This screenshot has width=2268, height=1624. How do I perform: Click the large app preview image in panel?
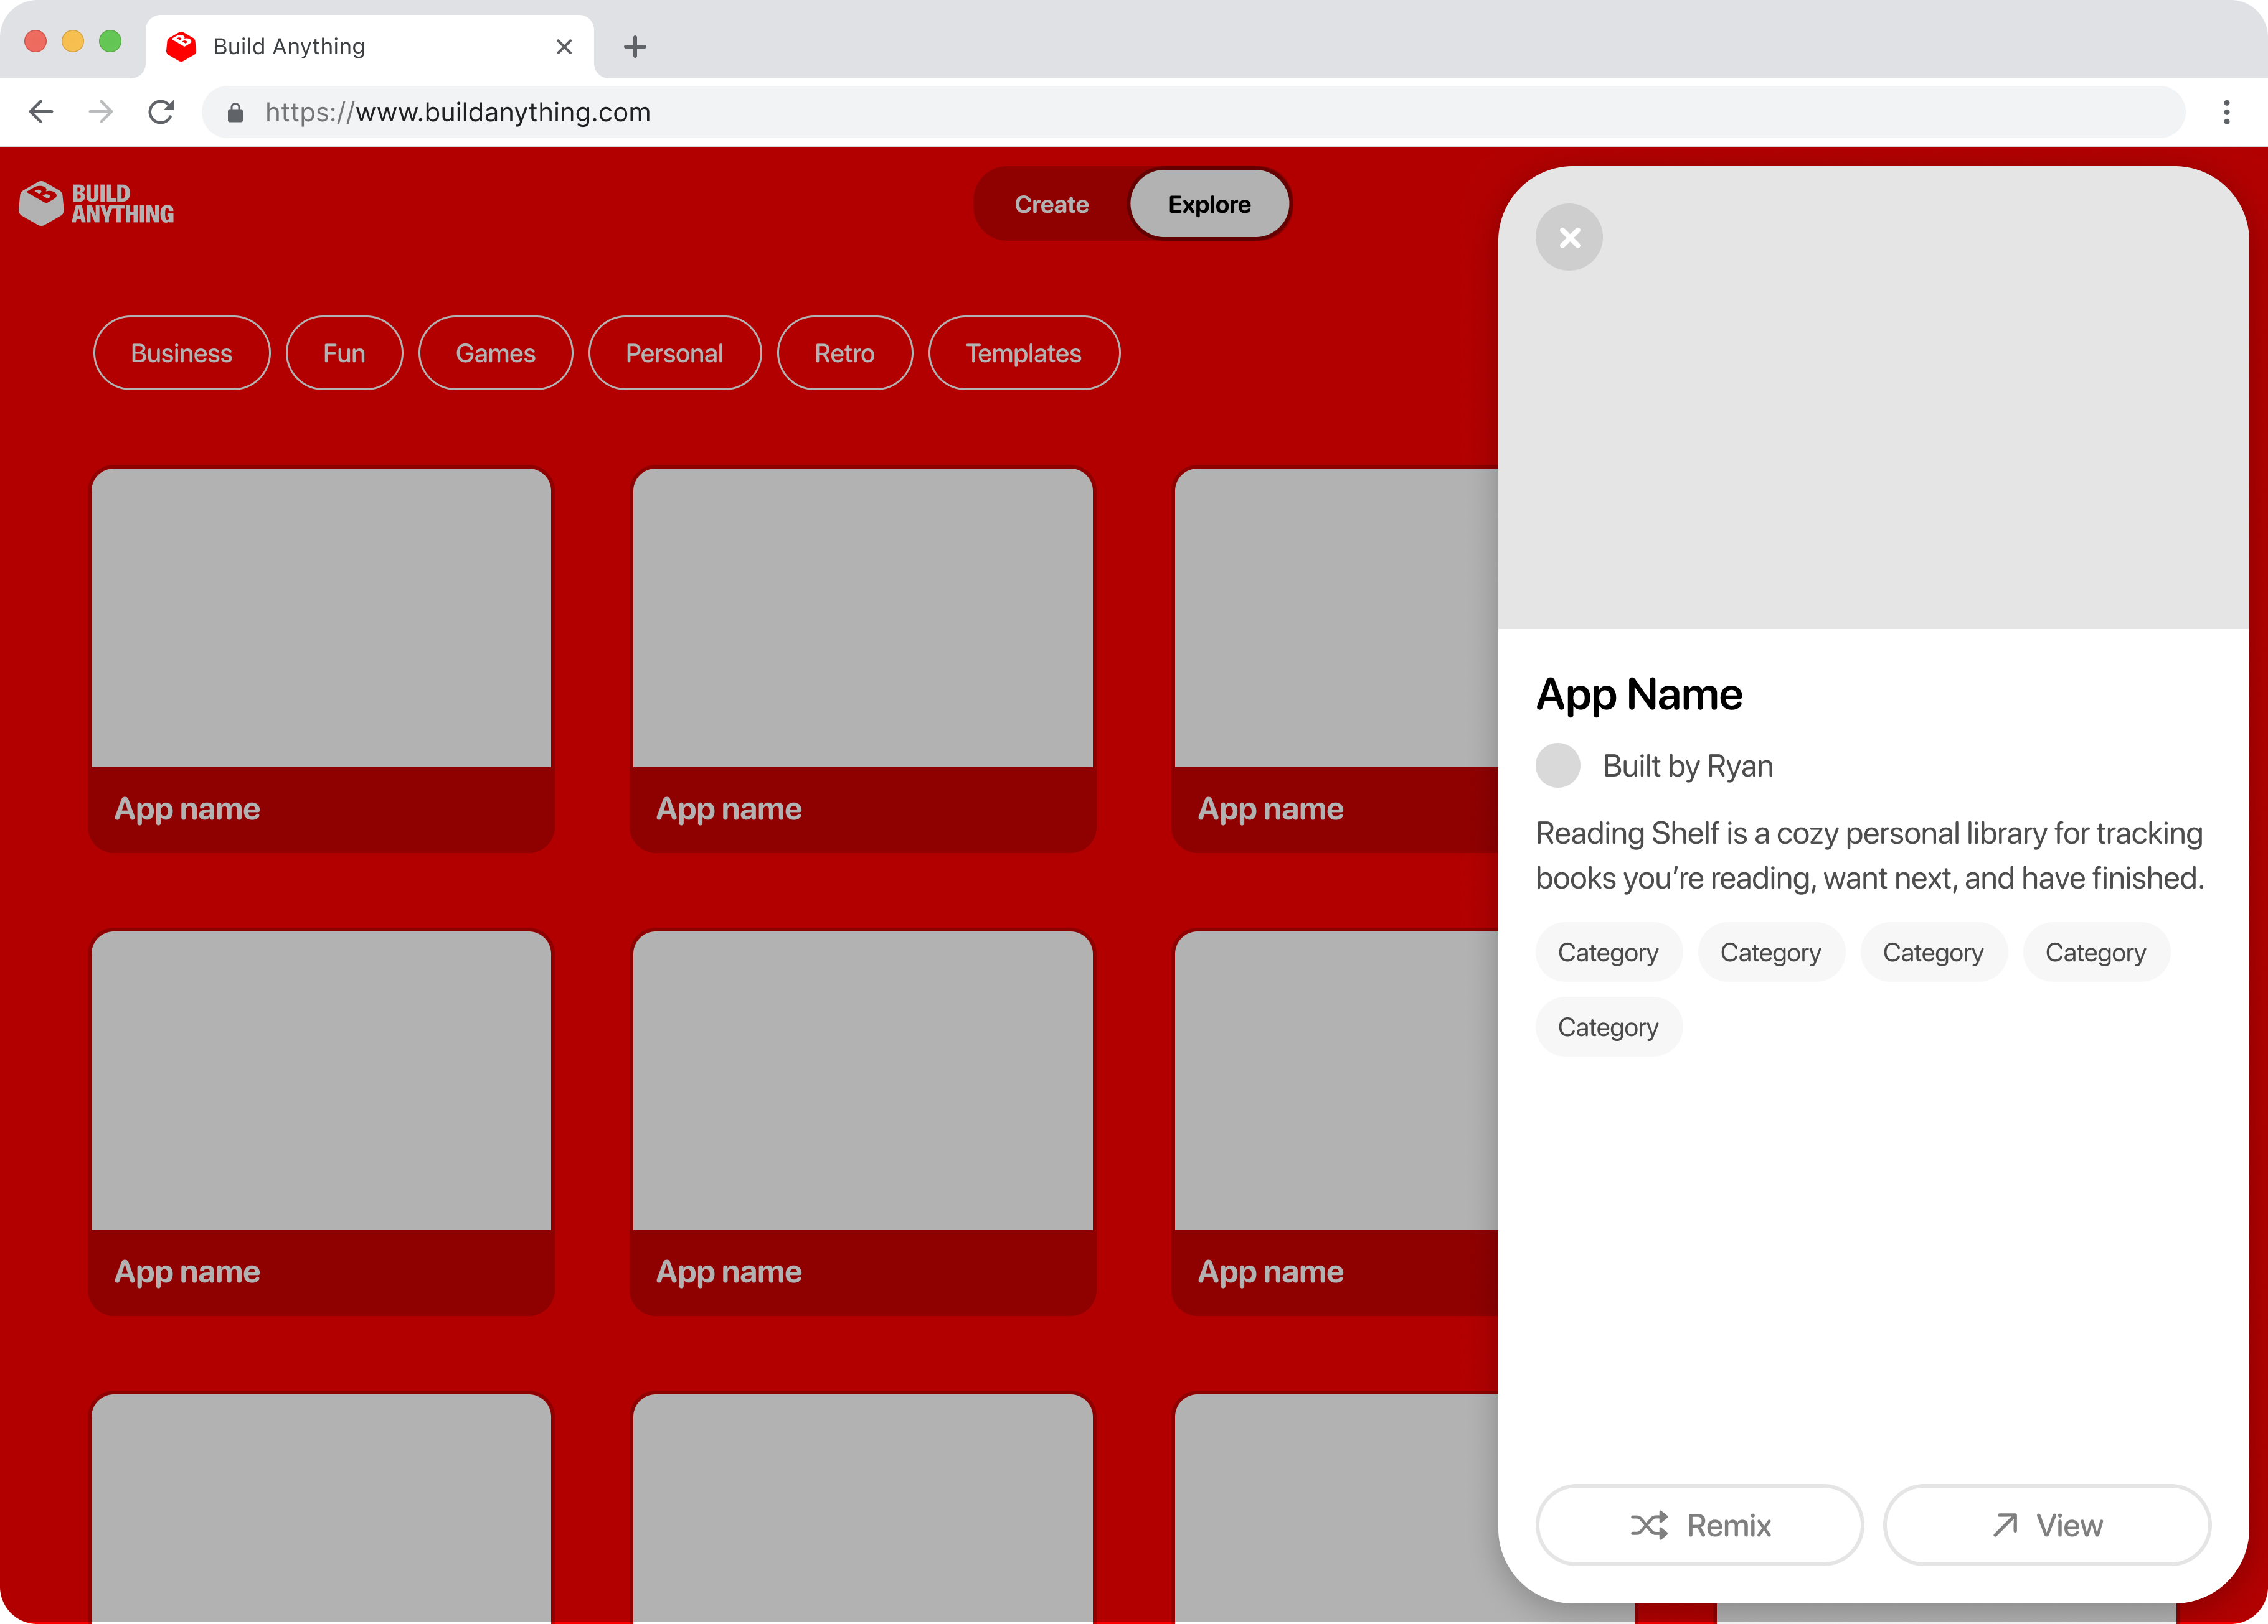point(1873,398)
